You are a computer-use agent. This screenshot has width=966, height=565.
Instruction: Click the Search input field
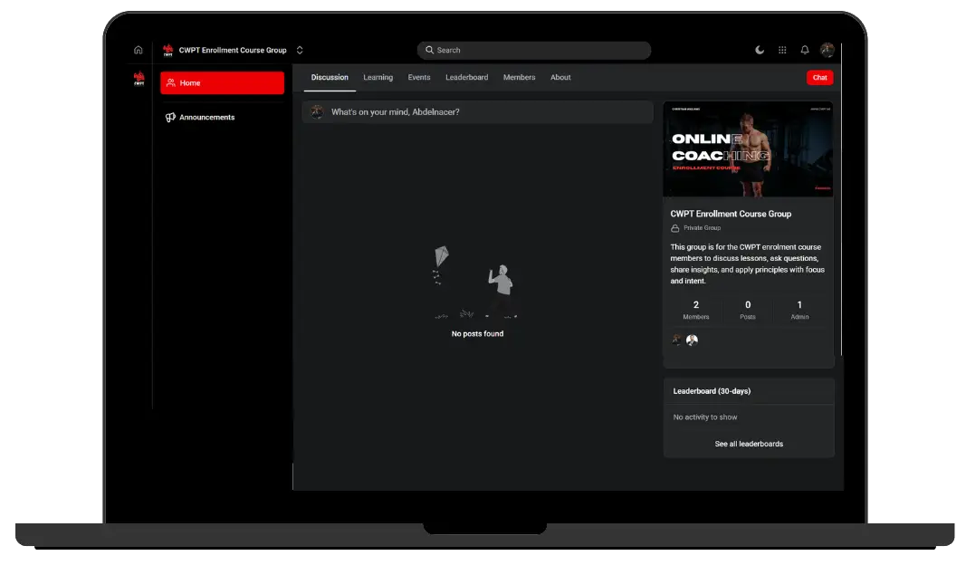point(534,50)
